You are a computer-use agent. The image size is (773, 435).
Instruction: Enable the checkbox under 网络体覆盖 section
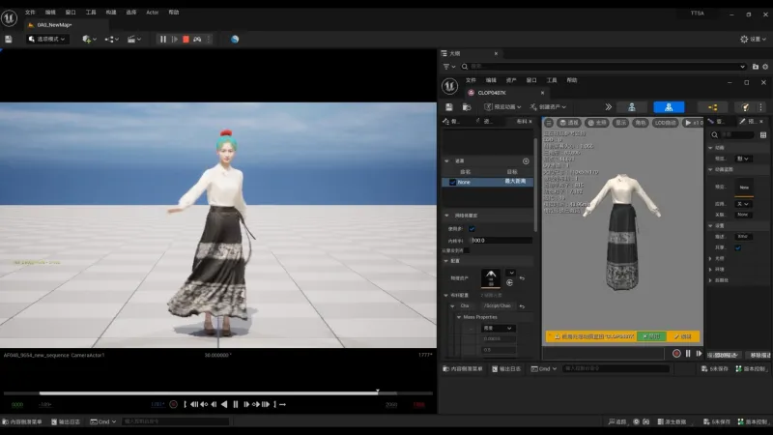point(472,229)
